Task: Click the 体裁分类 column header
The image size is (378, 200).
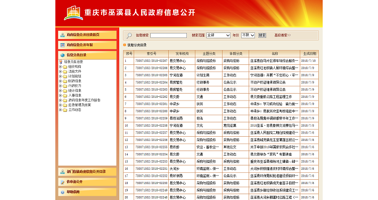Action: coord(235,54)
